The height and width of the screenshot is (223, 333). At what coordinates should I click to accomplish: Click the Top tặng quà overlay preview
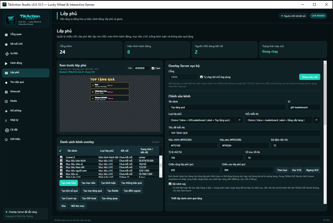point(110,103)
